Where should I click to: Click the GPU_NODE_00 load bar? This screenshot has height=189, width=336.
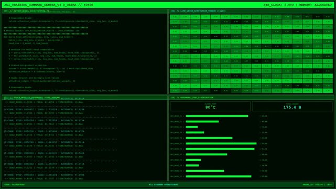pyautogui.click(x=217, y=116)
